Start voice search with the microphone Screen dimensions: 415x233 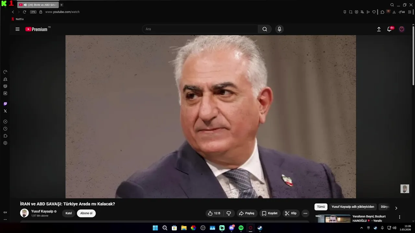coord(279,29)
